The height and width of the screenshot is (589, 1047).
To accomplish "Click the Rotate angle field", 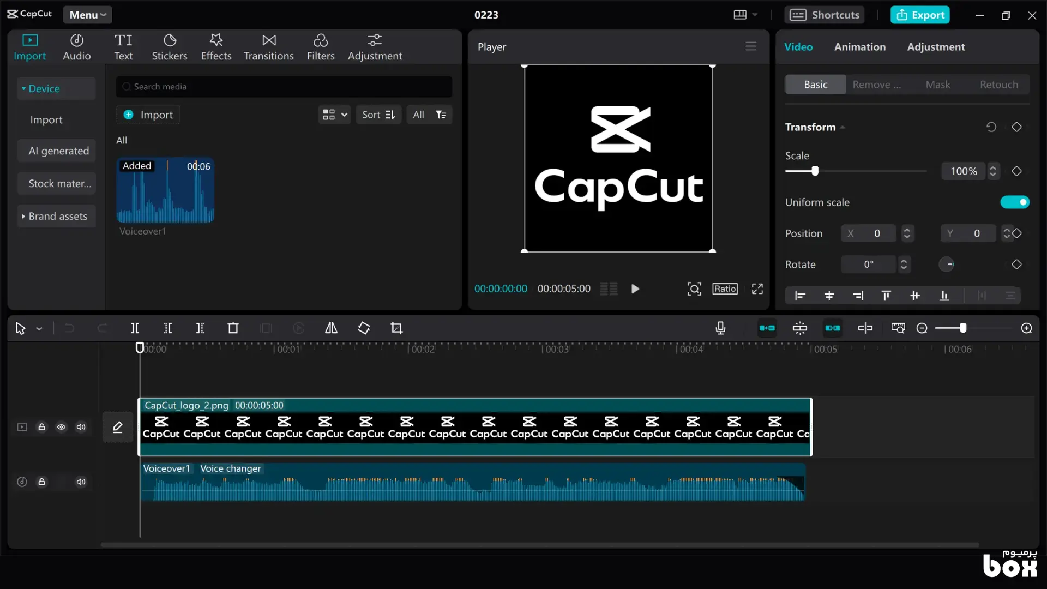I will coord(869,265).
